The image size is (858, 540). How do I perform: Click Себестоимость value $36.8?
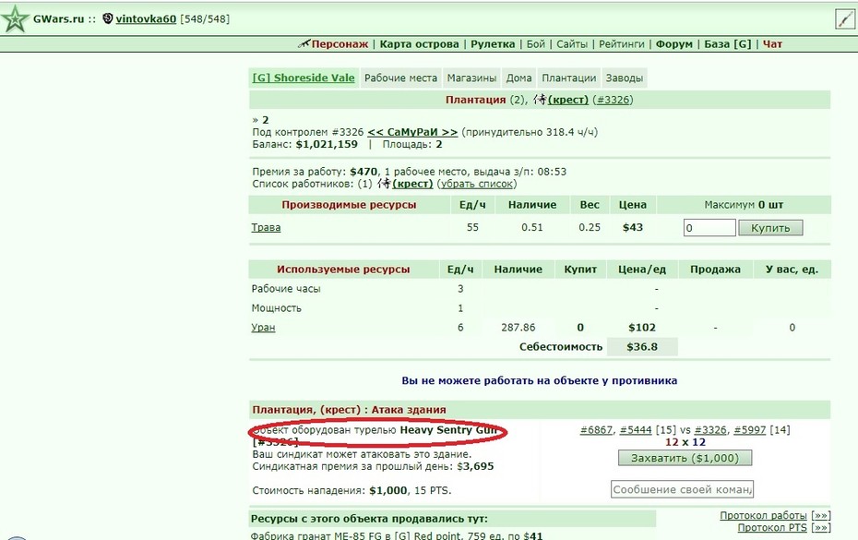(642, 347)
